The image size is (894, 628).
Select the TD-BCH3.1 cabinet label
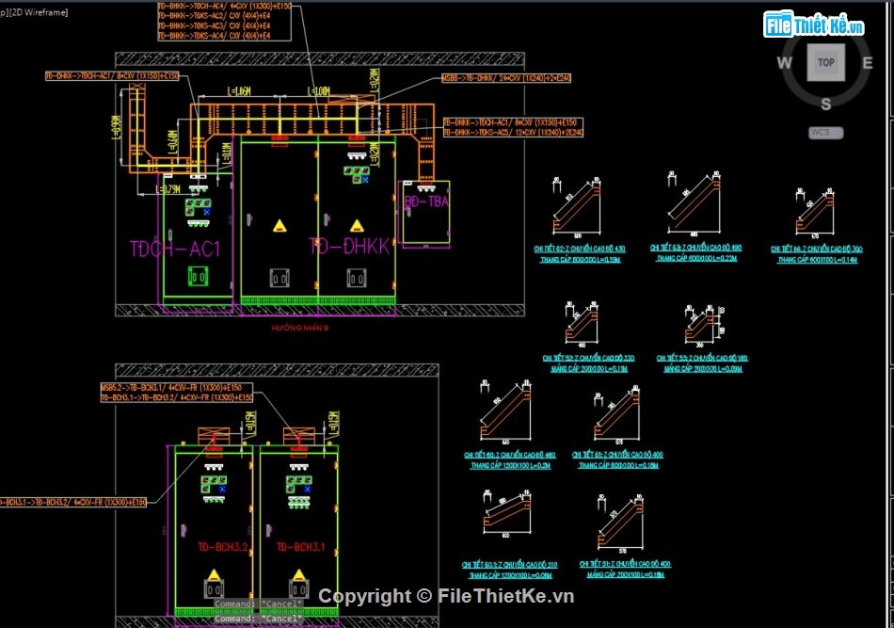[x=301, y=547]
